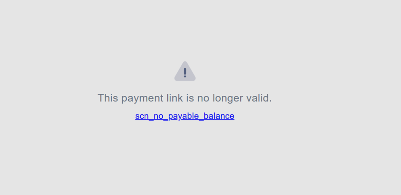401x195 pixels.
Task: Click the 'no longer' text in the heading
Action: pos(219,99)
